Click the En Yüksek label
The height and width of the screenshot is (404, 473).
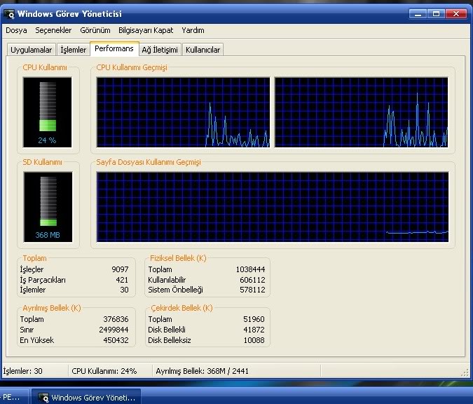[x=37, y=340]
